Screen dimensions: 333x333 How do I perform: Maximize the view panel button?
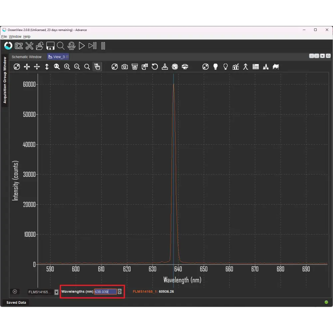tap(328, 56)
